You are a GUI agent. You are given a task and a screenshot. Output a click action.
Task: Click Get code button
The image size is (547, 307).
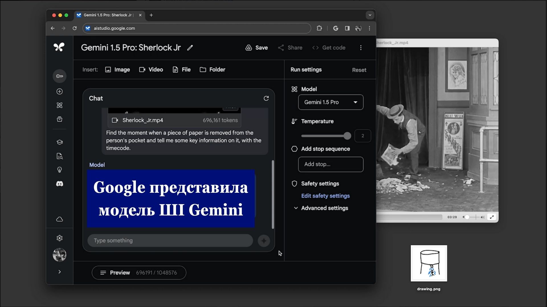pyautogui.click(x=329, y=48)
